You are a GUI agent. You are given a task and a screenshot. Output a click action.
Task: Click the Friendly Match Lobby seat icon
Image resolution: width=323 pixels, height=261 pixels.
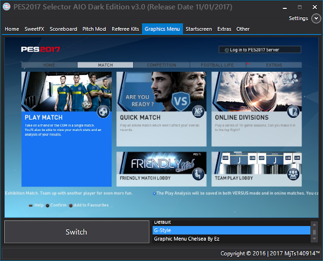pos(198,174)
